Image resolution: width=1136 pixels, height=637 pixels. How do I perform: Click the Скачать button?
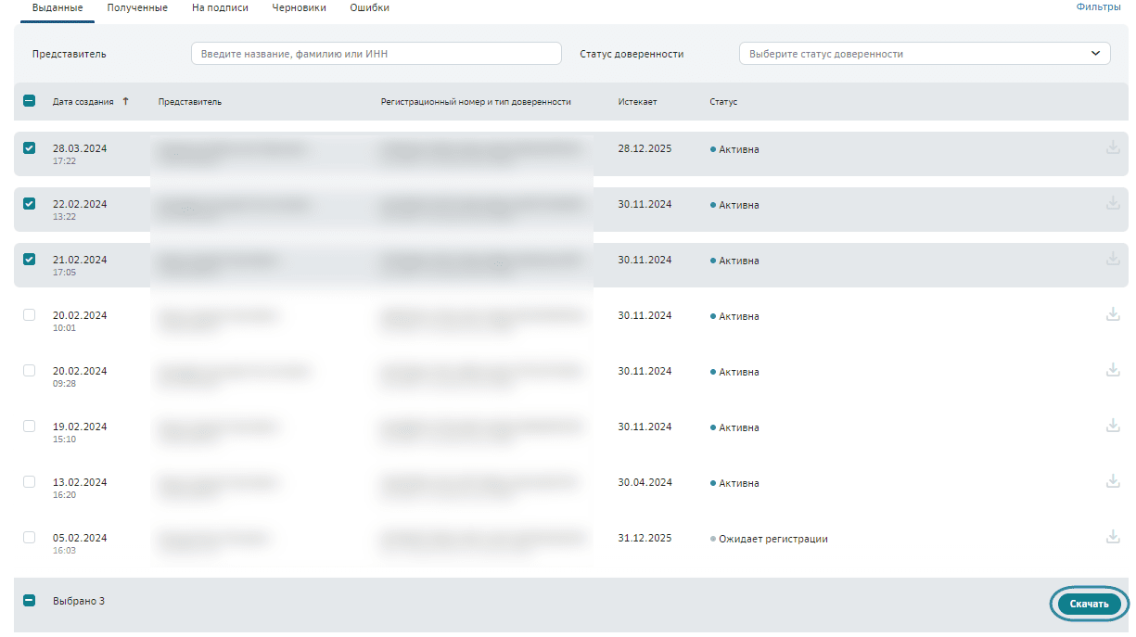tap(1089, 604)
